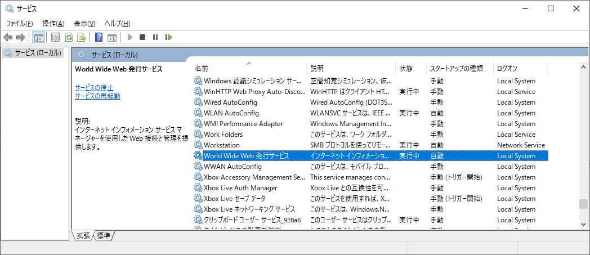Click gear icon of WinHTTP Web Proxy row
Image resolution: width=590 pixels, height=255 pixels.
[198, 91]
